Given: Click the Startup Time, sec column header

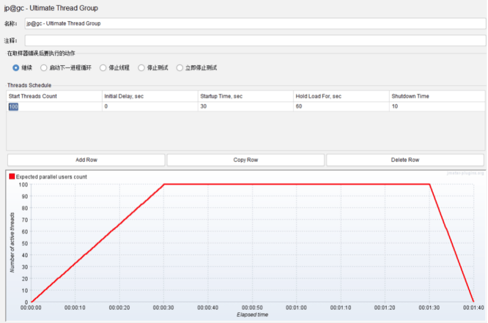Looking at the screenshot, I should tap(246, 96).
